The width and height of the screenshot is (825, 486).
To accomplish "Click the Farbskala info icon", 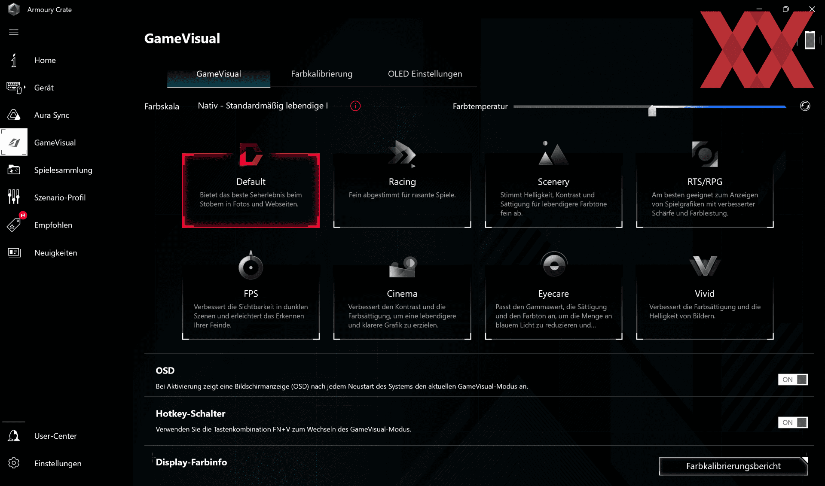I will [x=355, y=106].
